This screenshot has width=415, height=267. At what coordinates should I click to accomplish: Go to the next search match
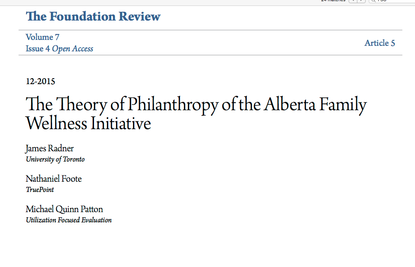361,1
